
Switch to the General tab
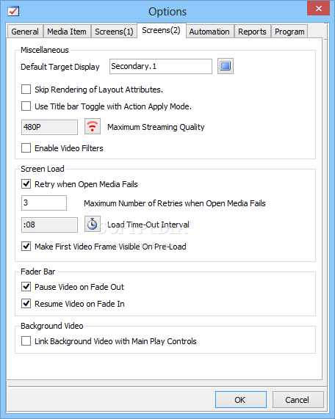25,32
